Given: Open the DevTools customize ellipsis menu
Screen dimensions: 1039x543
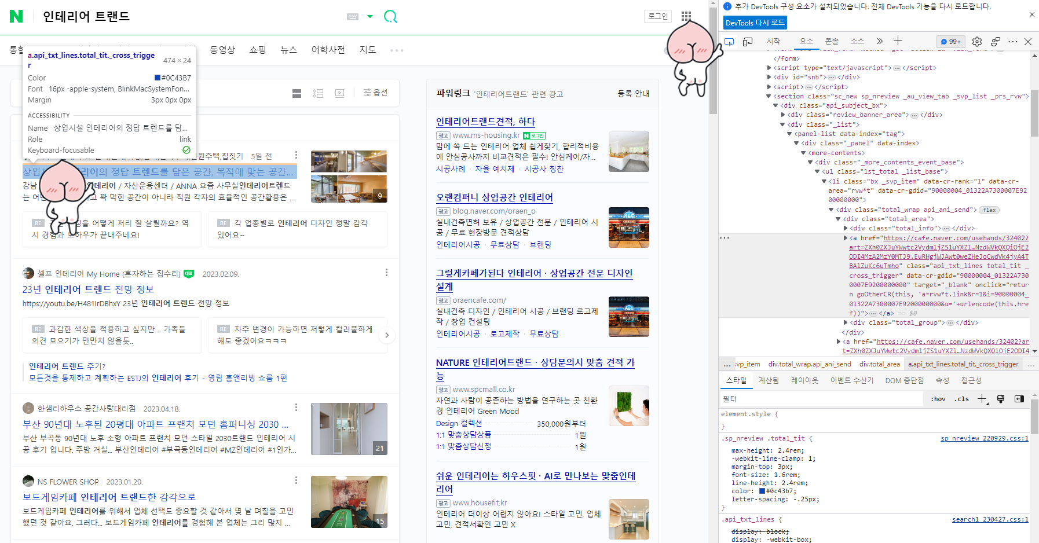Looking at the screenshot, I should coord(1012,42).
